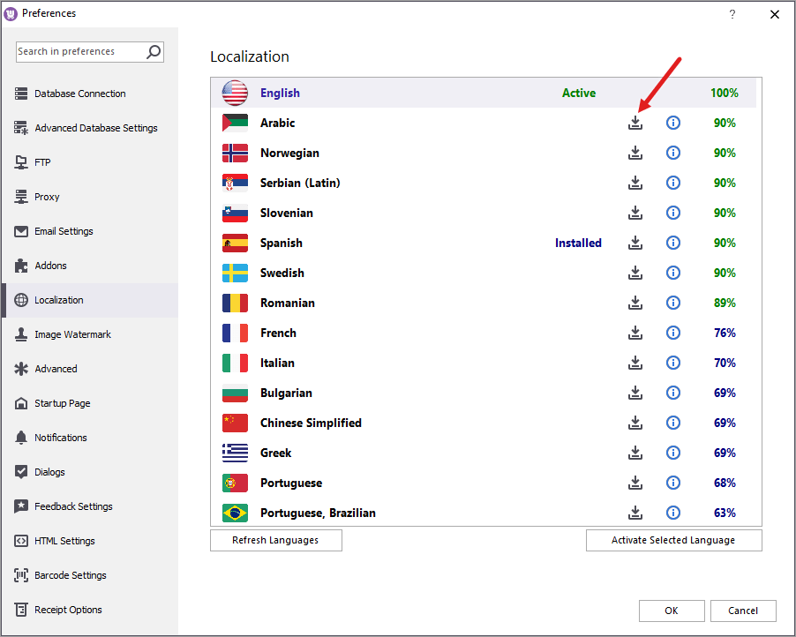The image size is (796, 637).
Task: Go to Image Watermark preferences
Action: [x=72, y=335]
